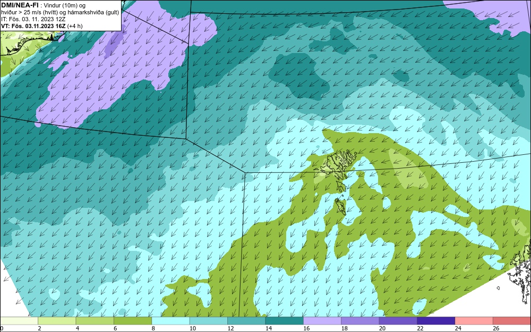This screenshot has height=332, width=531.
Task: Click the 6–8 m/s olive green legend swatch
Action: [x=133, y=321]
